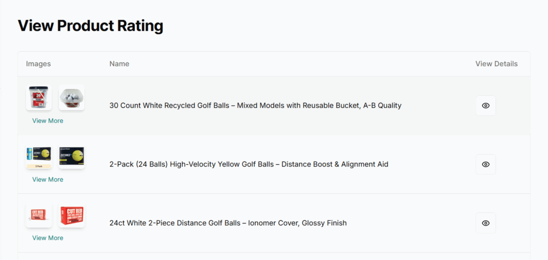Click the 30 Count White Recycled Golf Balls name

click(255, 105)
